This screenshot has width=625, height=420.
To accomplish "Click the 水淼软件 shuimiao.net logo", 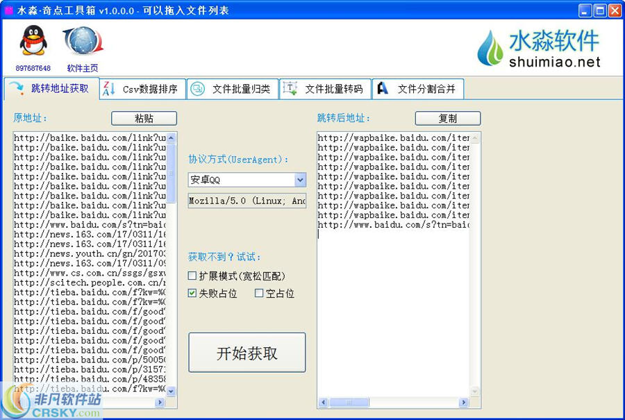I will point(539,48).
